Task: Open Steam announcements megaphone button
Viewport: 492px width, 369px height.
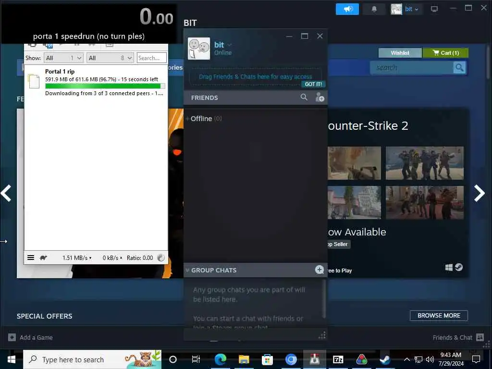Action: (347, 9)
